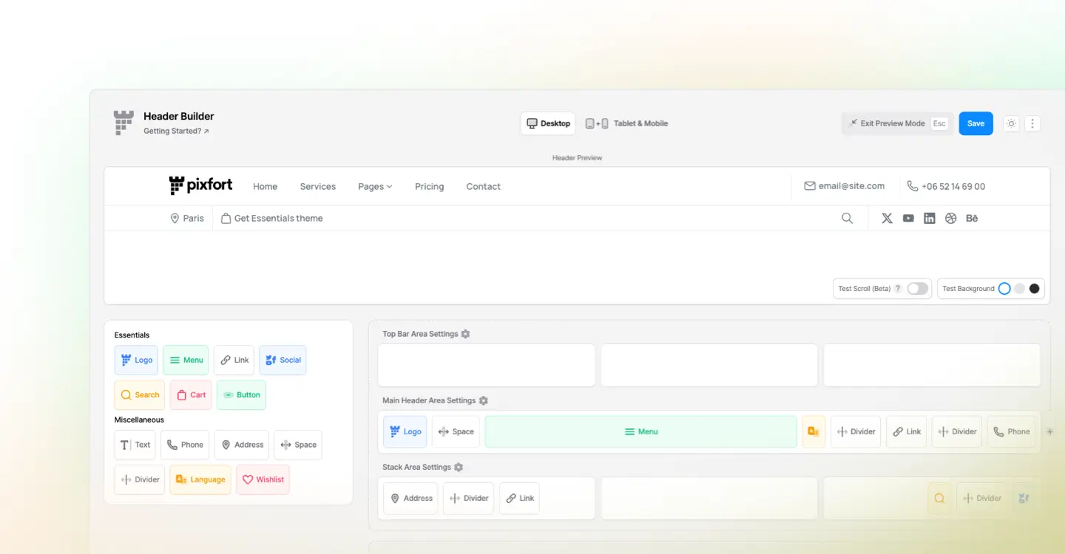Image resolution: width=1065 pixels, height=554 pixels.
Task: Click the YouTube icon in the header preview
Action: [908, 218]
